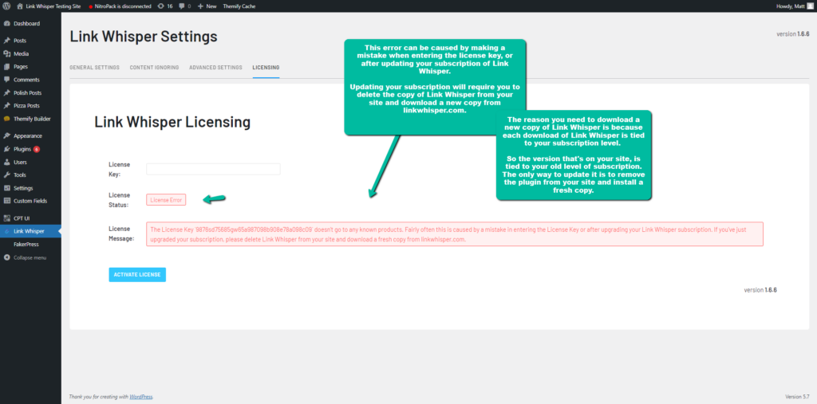Image resolution: width=817 pixels, height=404 pixels.
Task: Click the License Error status badge
Action: [x=166, y=200]
